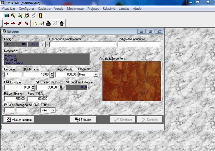Open the Ajuda menu

coord(137,9)
